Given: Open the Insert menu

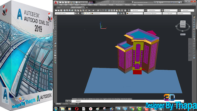Looking at the screenshot, I should point(77,5).
